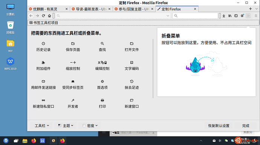Focus the search box in the toolbar
260x145 pixels.
pyautogui.click(x=195, y=16)
